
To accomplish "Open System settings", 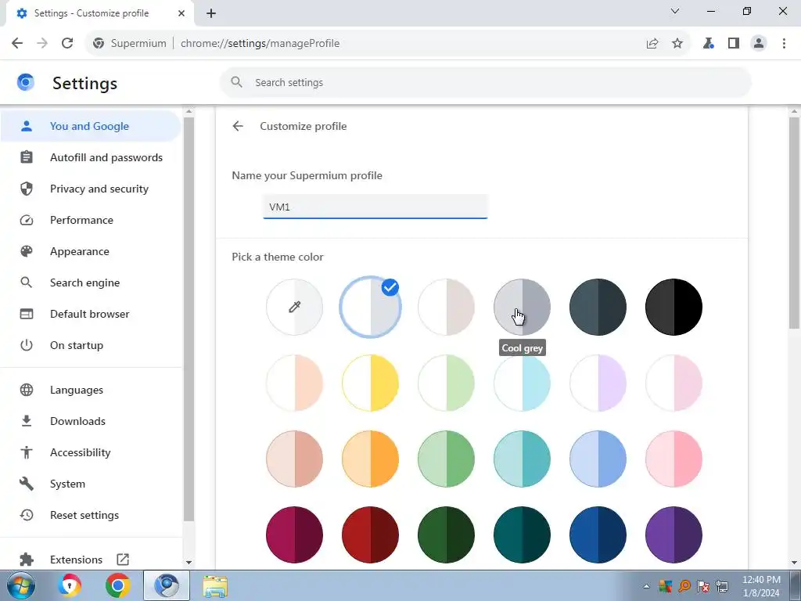I will 91,484.
